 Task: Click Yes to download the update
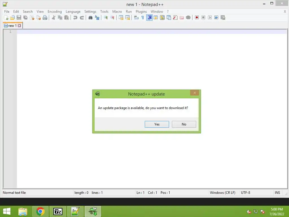click(157, 124)
